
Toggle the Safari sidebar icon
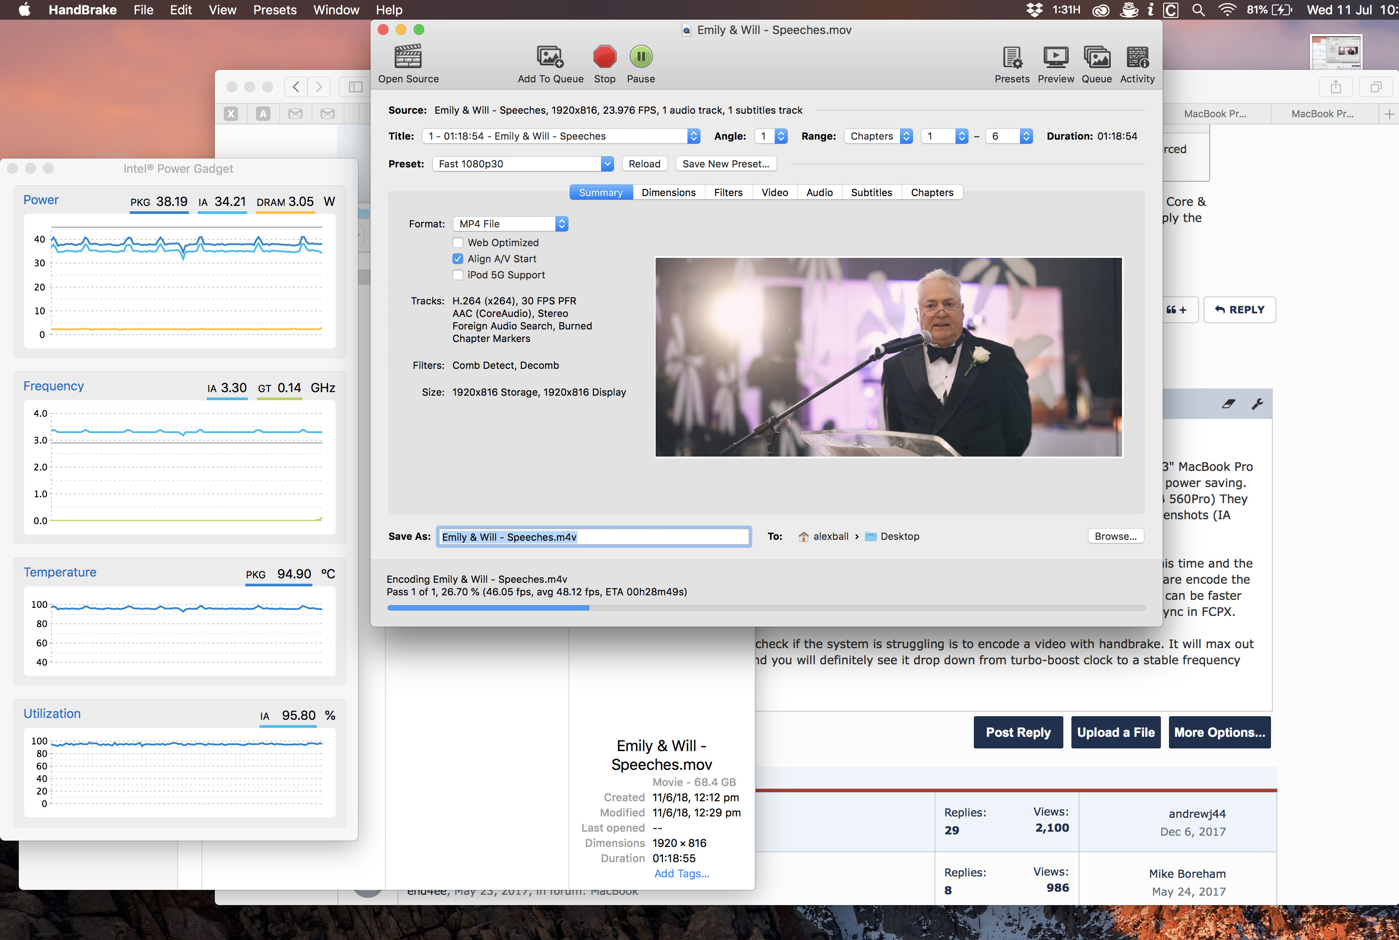point(355,87)
